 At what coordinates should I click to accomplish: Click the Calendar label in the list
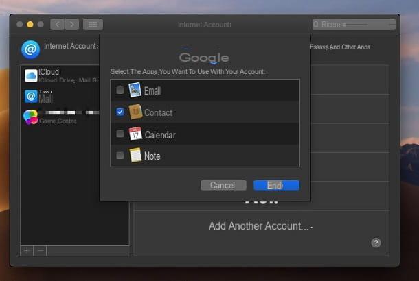[160, 135]
